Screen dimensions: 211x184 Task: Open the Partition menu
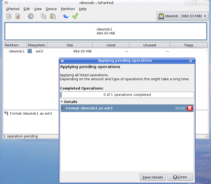pyautogui.click(x=68, y=9)
